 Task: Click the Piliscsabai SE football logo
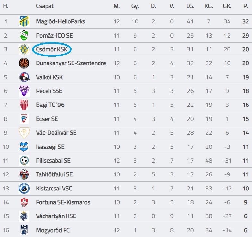[x=24, y=161]
